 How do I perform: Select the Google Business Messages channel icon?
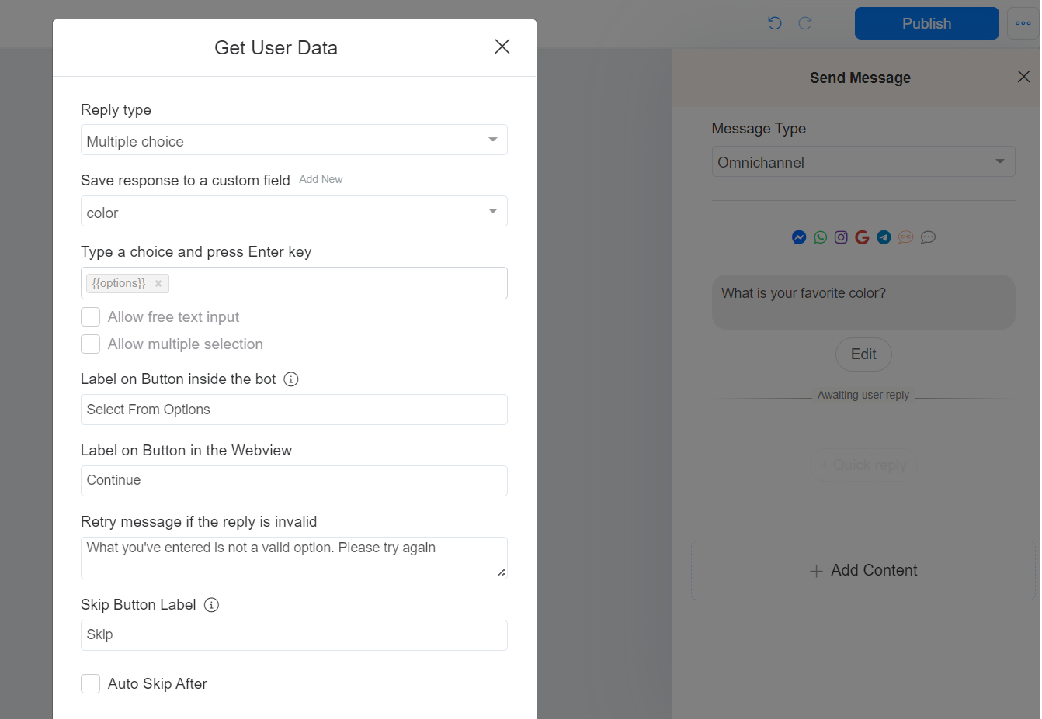click(862, 237)
